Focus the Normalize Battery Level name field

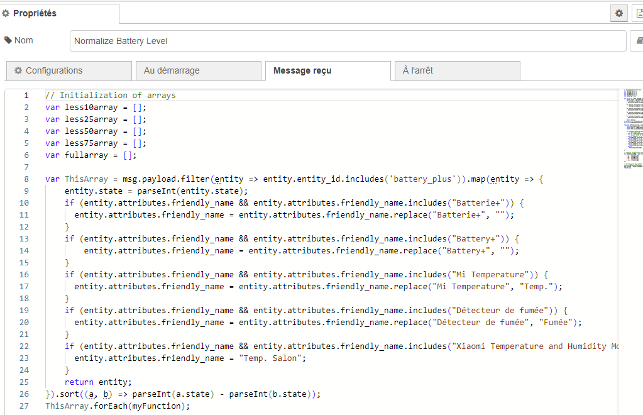click(348, 41)
